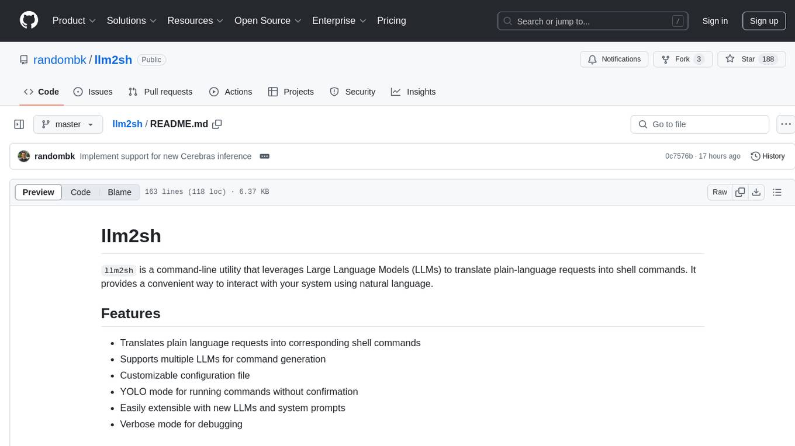Expand the Solutions menu
The image size is (795, 446).
tap(132, 20)
